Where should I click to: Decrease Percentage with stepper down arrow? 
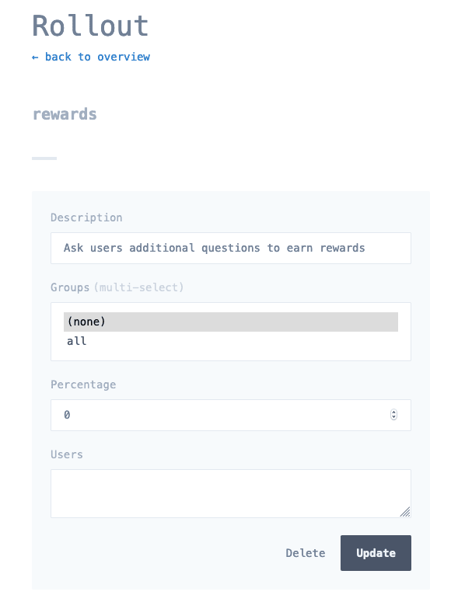[x=393, y=417]
